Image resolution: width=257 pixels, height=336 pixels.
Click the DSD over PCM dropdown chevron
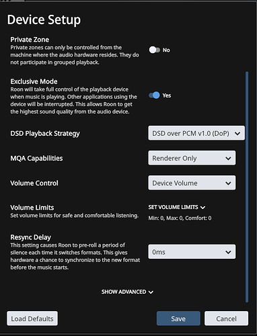[237, 134]
